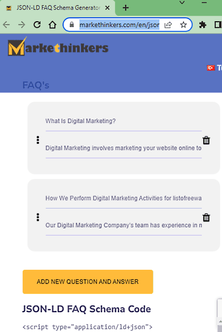This screenshot has height=332, width=222.
Task: Open browser side panel icon
Action: tap(218, 25)
